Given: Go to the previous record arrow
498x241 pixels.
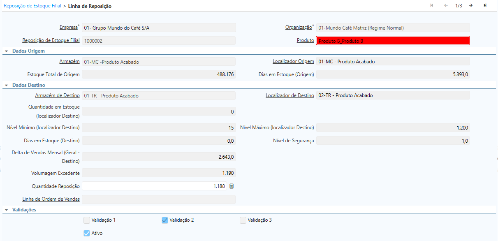Looking at the screenshot, I should (x=446, y=5).
